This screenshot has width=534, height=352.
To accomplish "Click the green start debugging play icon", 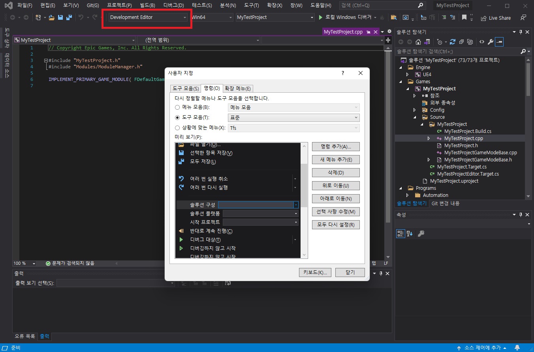I will point(321,17).
